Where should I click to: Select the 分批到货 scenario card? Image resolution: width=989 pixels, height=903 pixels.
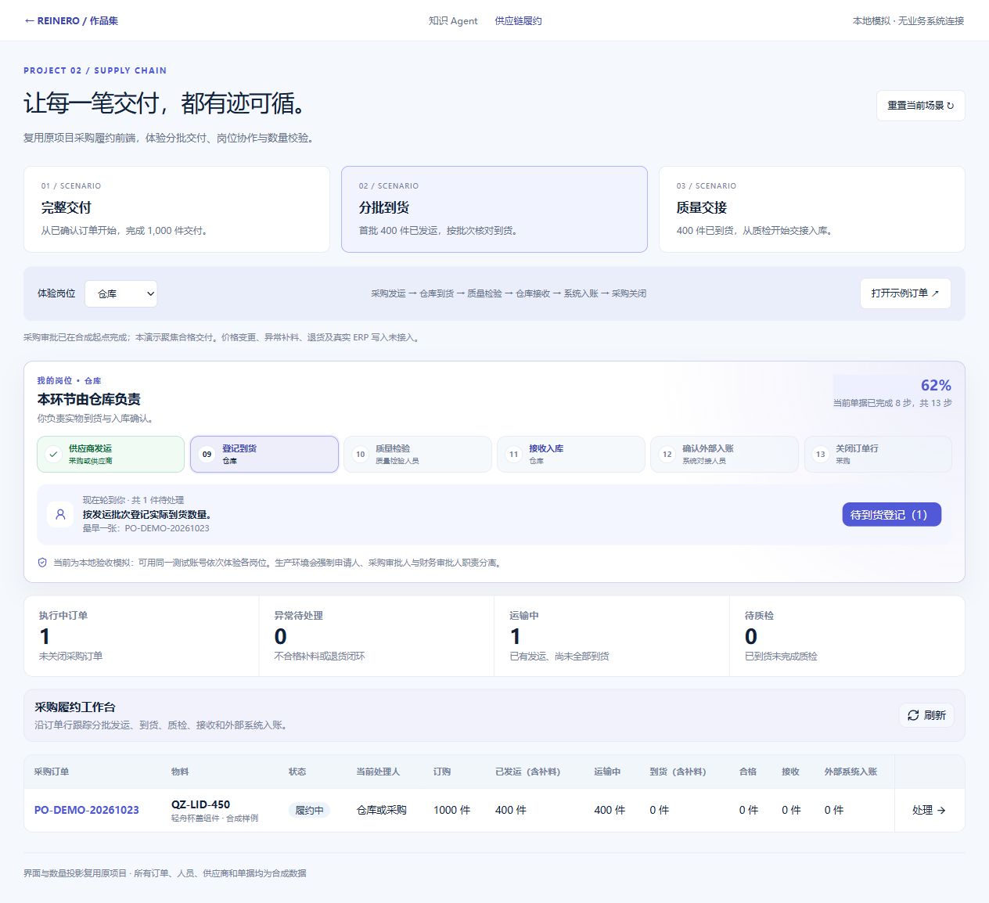point(494,209)
